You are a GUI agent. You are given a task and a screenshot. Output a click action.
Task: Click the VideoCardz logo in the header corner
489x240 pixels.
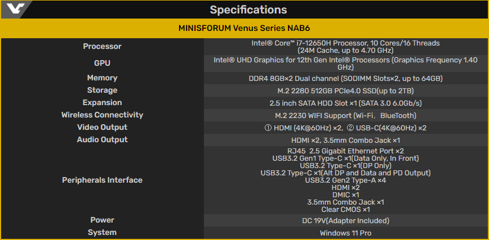(x=14, y=9)
